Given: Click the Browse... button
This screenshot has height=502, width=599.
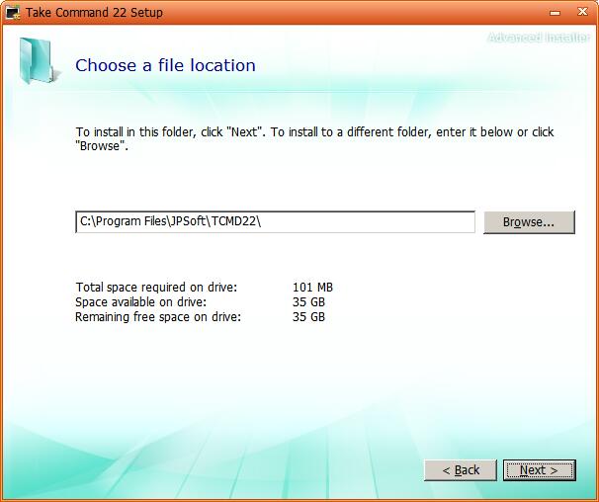Looking at the screenshot, I should click(529, 222).
